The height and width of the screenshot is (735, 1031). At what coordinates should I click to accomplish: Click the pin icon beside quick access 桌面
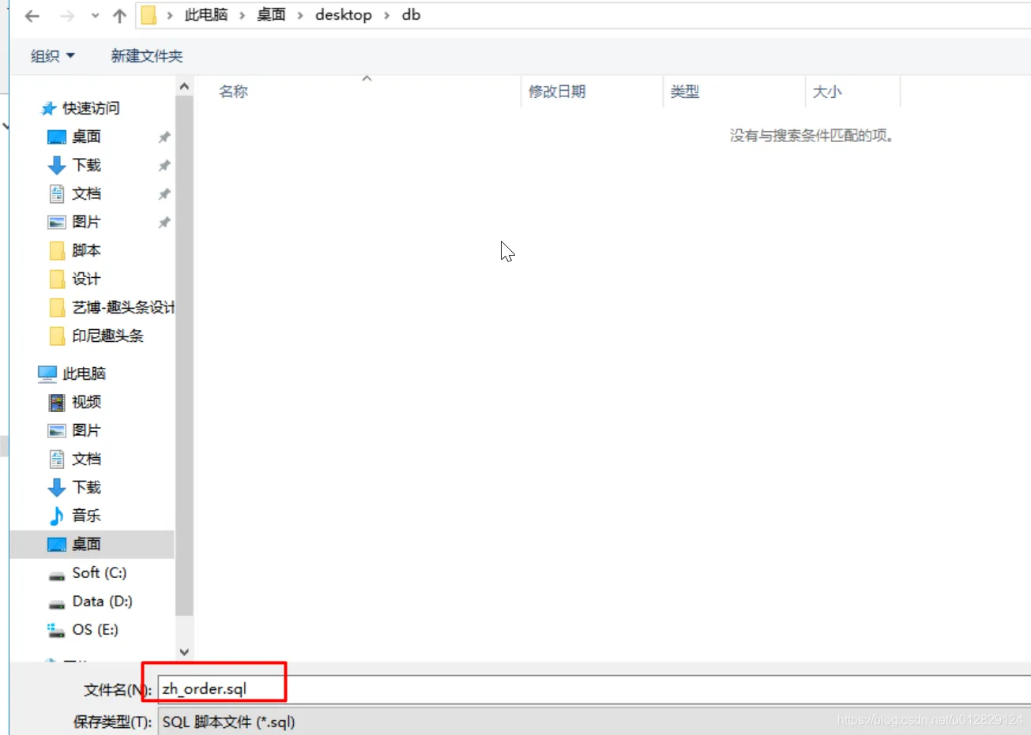click(x=164, y=137)
